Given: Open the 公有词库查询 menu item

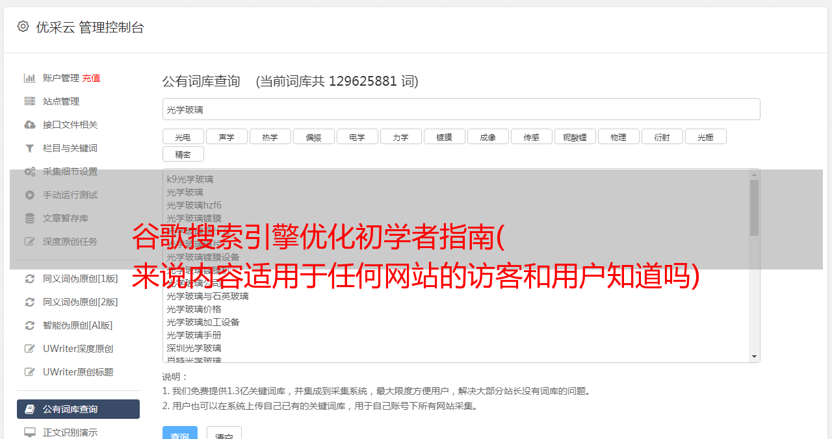Looking at the screenshot, I should pyautogui.click(x=78, y=409).
